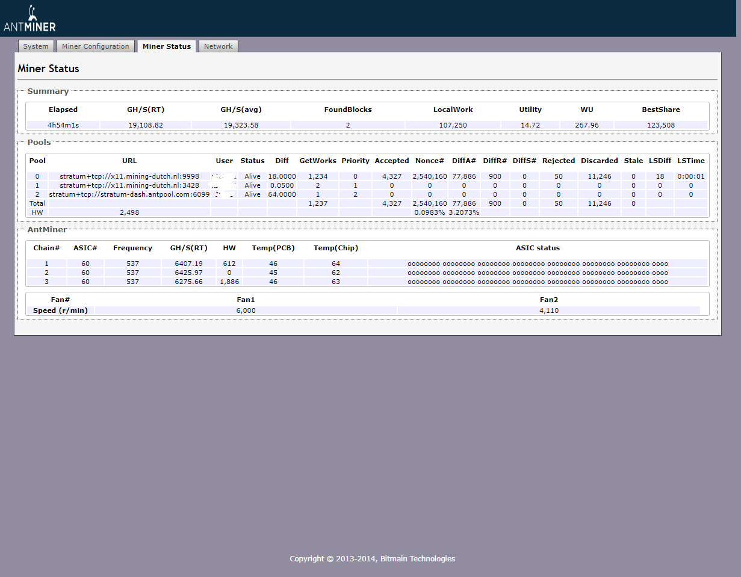Select the Miner Status tab
741x577 pixels.
point(167,46)
